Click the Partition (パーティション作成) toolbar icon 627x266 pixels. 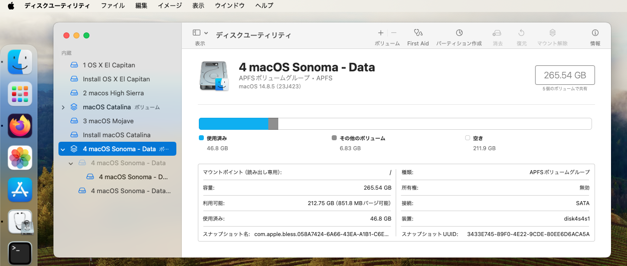coord(459,33)
